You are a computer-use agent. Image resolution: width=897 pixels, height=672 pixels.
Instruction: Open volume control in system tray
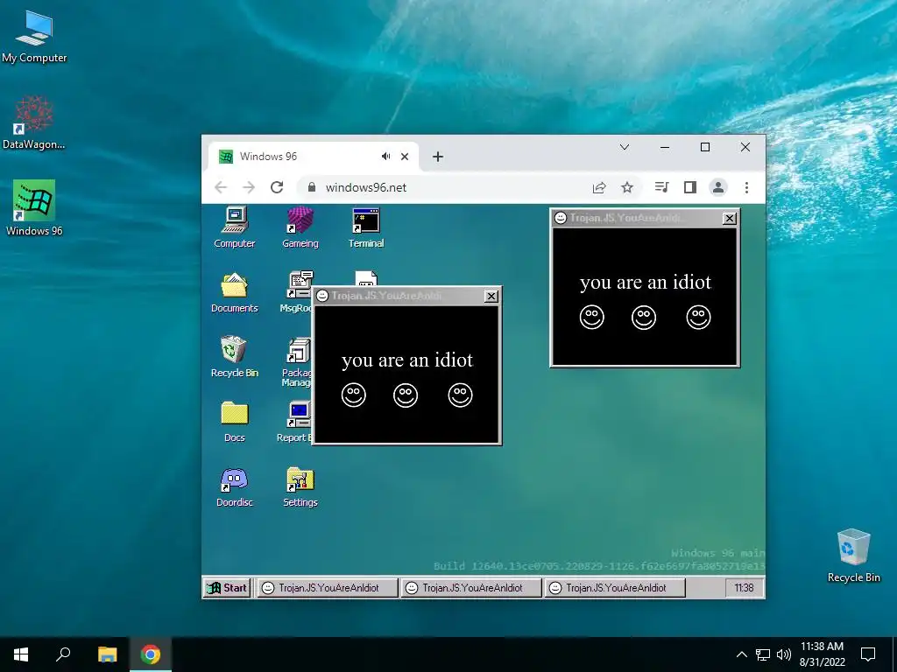point(784,654)
